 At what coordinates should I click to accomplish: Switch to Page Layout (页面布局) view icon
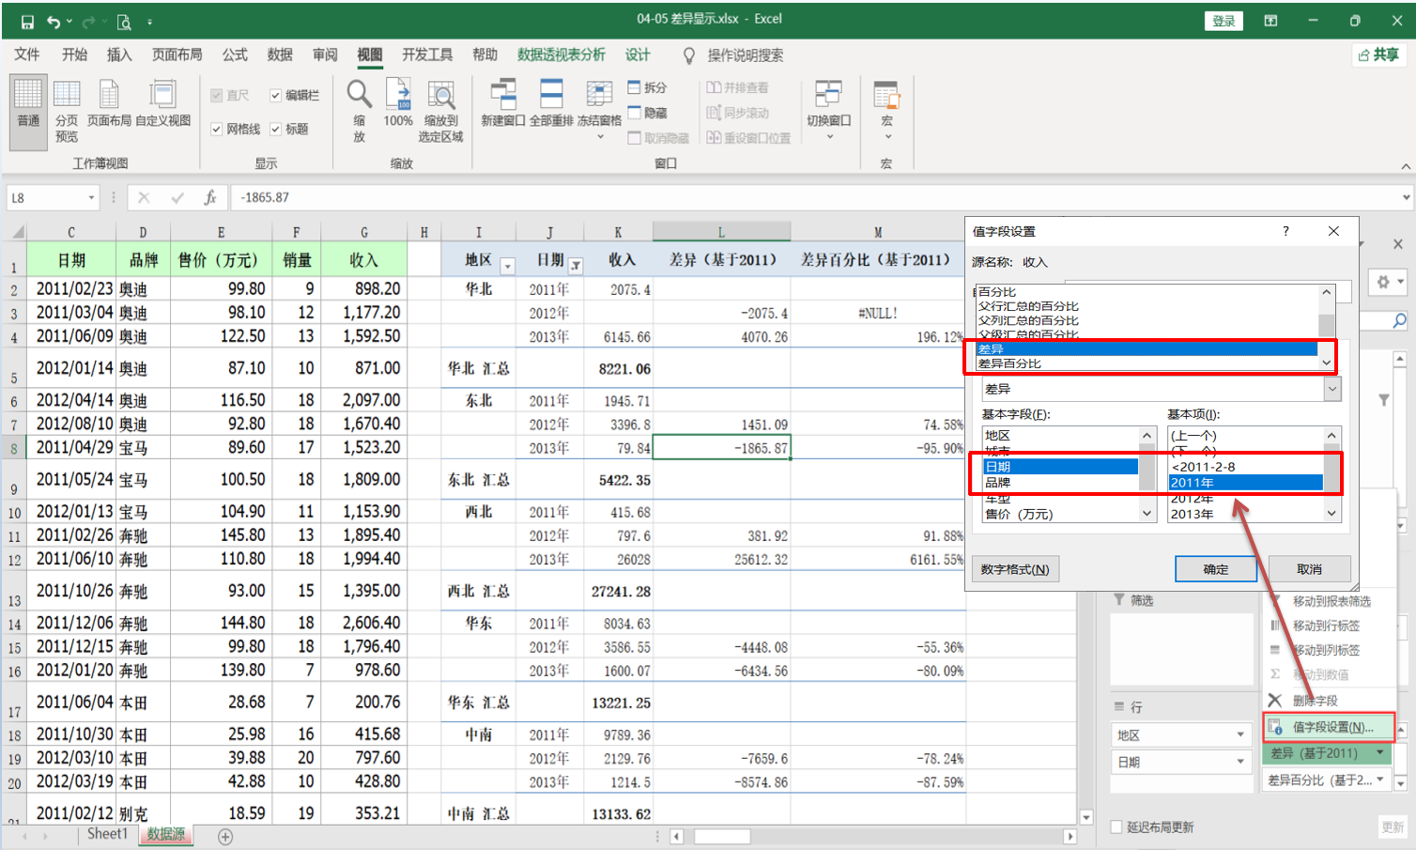(109, 104)
